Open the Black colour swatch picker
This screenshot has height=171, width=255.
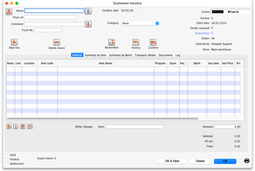pos(227,12)
